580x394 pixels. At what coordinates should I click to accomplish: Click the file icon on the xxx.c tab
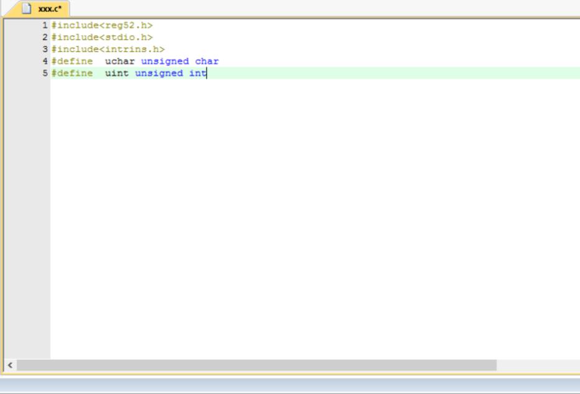pos(26,9)
